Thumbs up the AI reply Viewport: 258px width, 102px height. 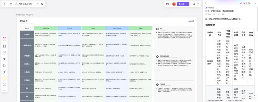click(x=219, y=15)
